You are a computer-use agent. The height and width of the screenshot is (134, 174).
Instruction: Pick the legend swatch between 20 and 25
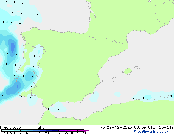pyautogui.click(x=49, y=130)
